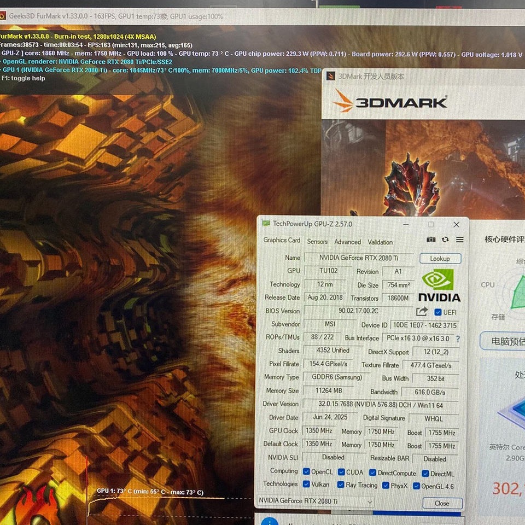Click the Lookup button
Image resolution: width=525 pixels, height=525 pixels.
point(440,259)
